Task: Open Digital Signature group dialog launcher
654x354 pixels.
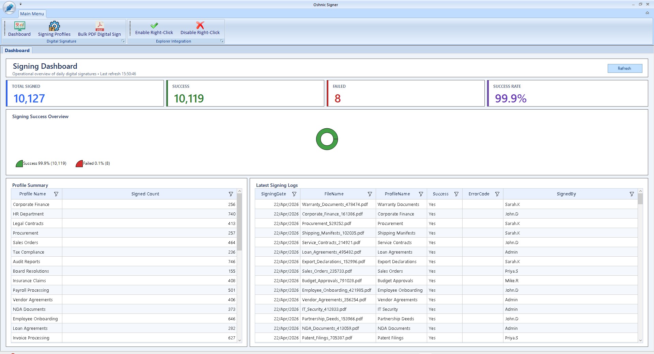Action: tap(123, 41)
